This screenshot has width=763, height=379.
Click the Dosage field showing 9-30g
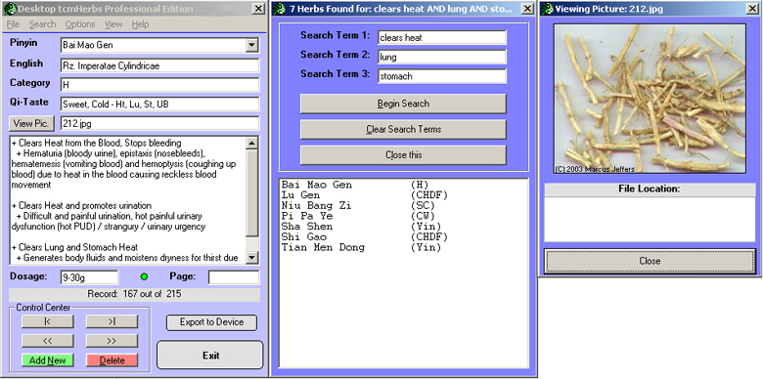[x=90, y=277]
